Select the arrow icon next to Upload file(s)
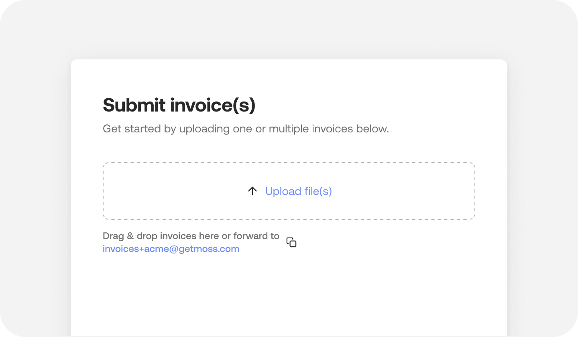Image resolution: width=578 pixels, height=337 pixels. pyautogui.click(x=252, y=191)
